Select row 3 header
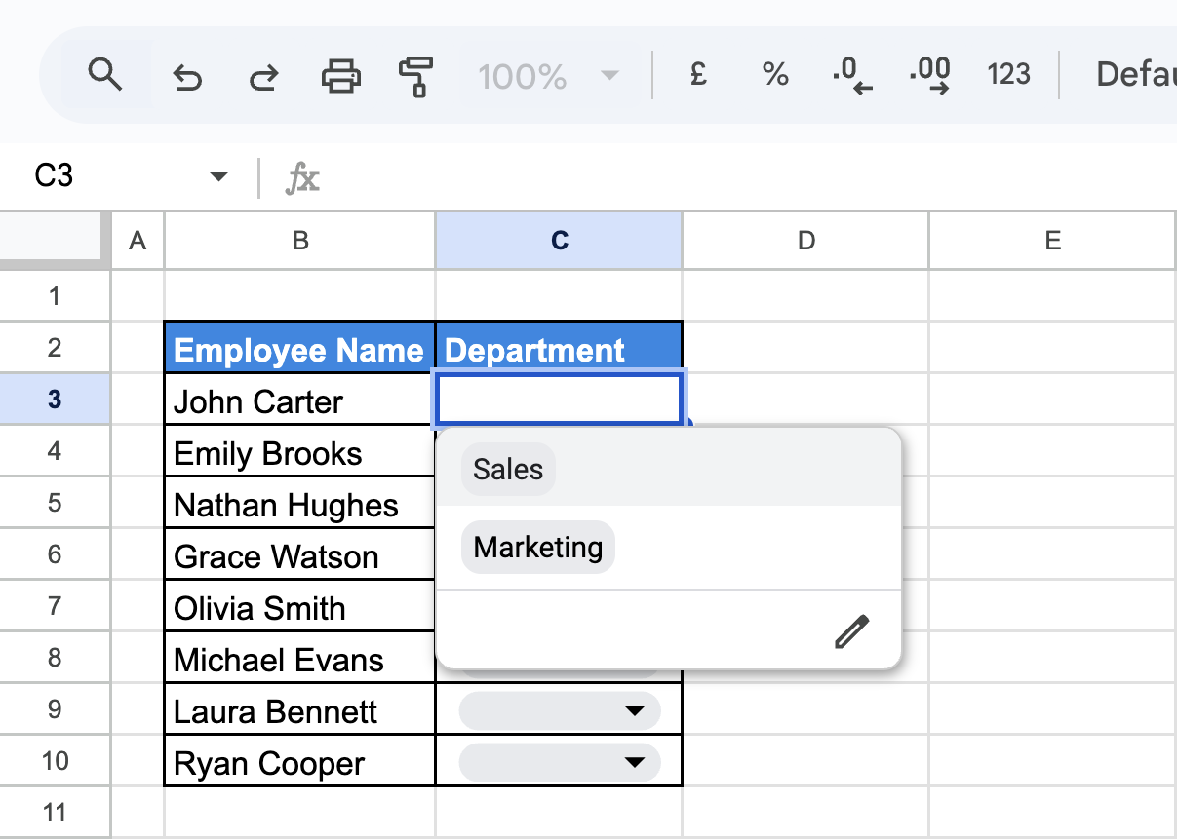The height and width of the screenshot is (839, 1177). [55, 399]
